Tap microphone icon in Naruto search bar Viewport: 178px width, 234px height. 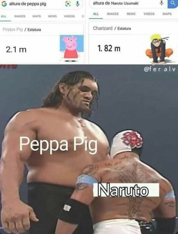coord(162,3)
